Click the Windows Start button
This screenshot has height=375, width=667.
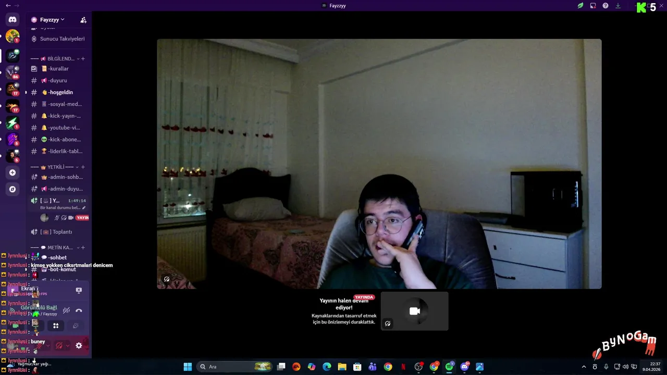[188, 367]
